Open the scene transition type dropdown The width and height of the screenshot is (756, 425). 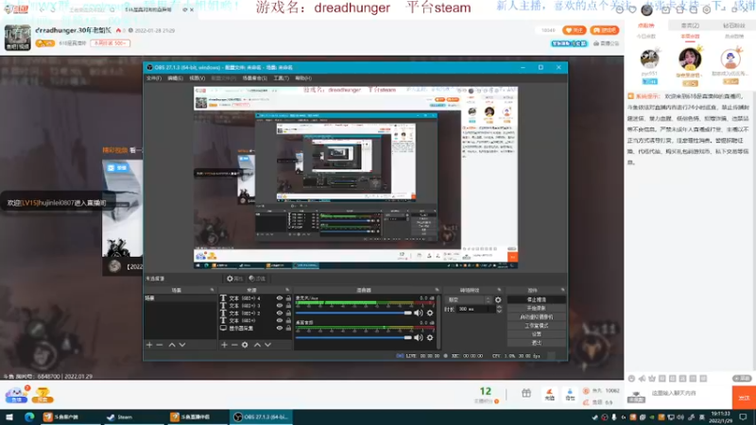[468, 299]
